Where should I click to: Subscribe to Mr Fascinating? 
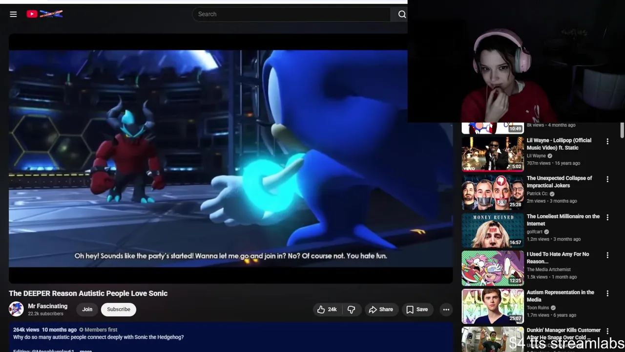pos(119,309)
